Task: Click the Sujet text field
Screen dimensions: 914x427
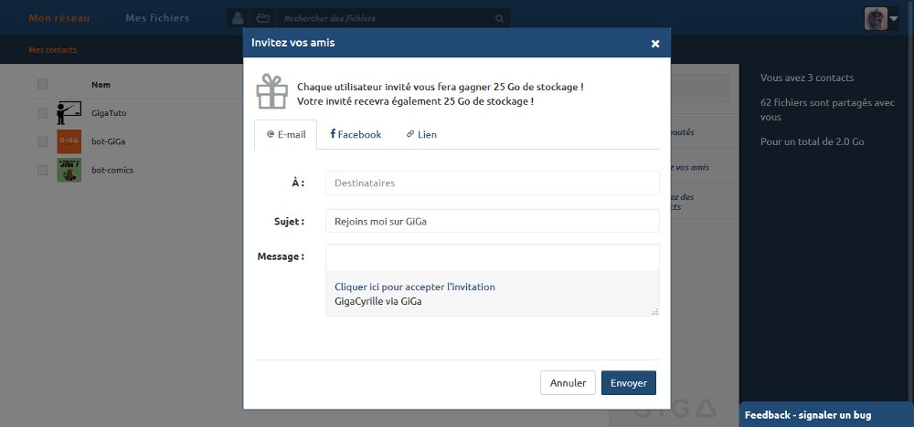Action: click(x=493, y=221)
